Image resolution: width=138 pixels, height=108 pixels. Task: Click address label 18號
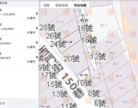(x=85, y=28)
